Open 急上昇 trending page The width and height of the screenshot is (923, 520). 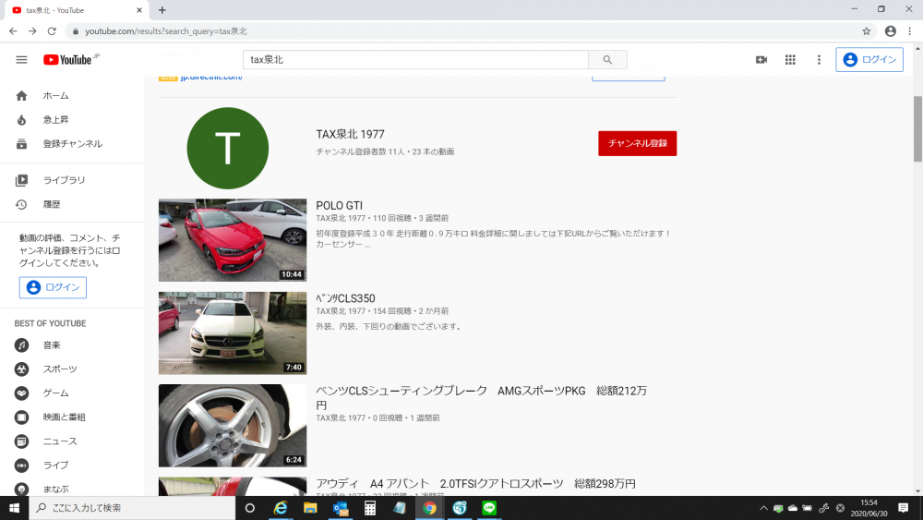tap(55, 120)
